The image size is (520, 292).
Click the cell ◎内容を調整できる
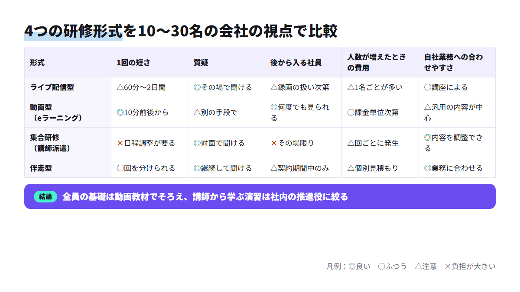click(457, 143)
